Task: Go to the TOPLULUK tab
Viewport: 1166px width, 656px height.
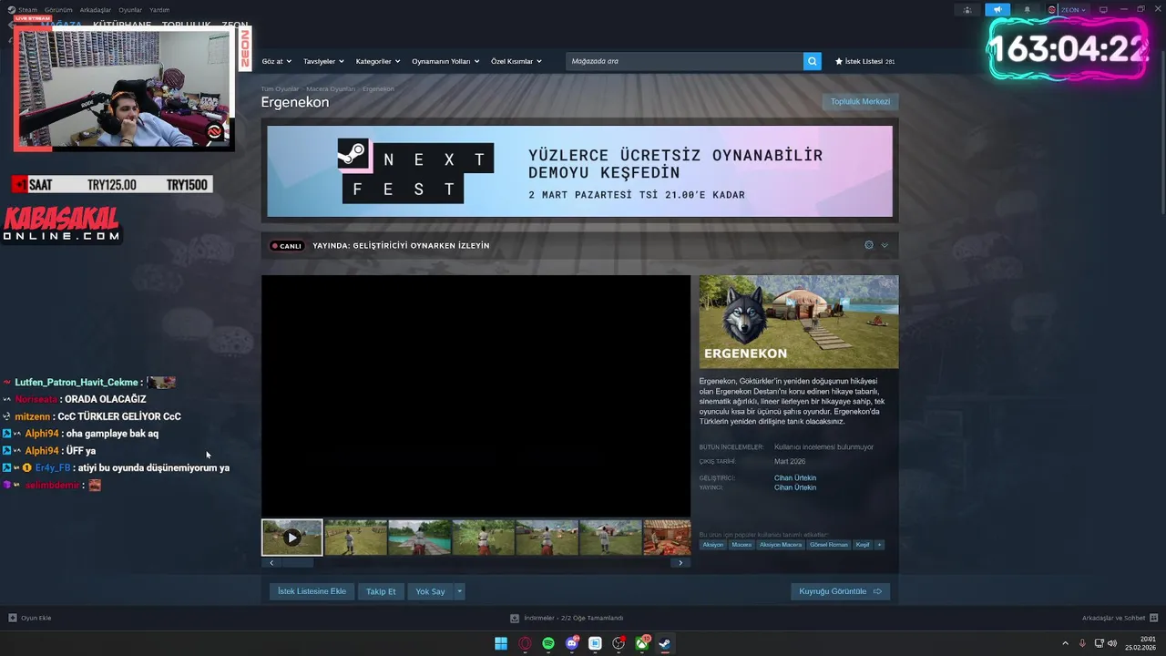Action: pos(186,25)
